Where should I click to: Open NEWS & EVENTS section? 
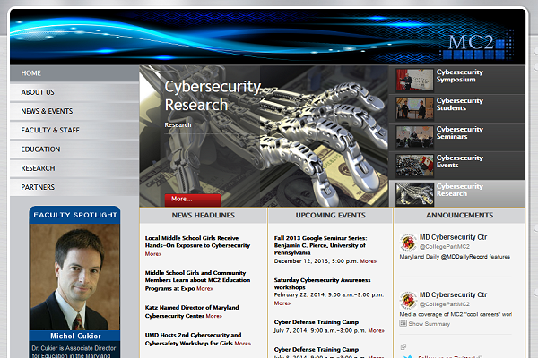[74, 111]
